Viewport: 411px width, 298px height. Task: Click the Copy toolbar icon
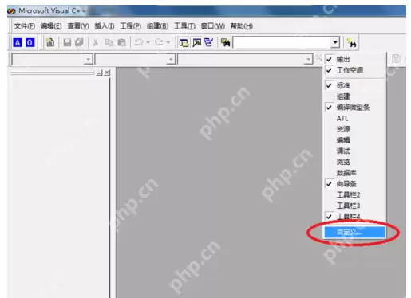(109, 42)
